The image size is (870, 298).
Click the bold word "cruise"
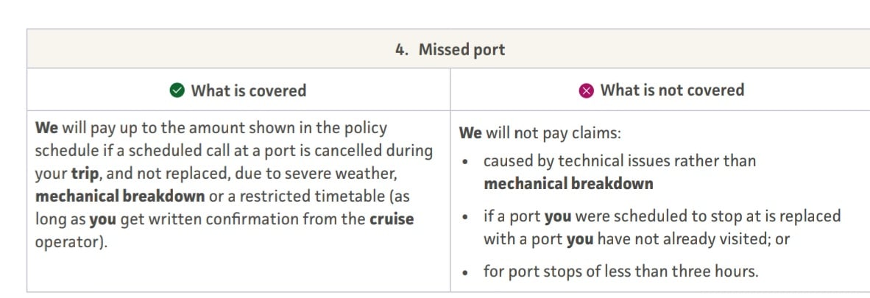click(391, 219)
